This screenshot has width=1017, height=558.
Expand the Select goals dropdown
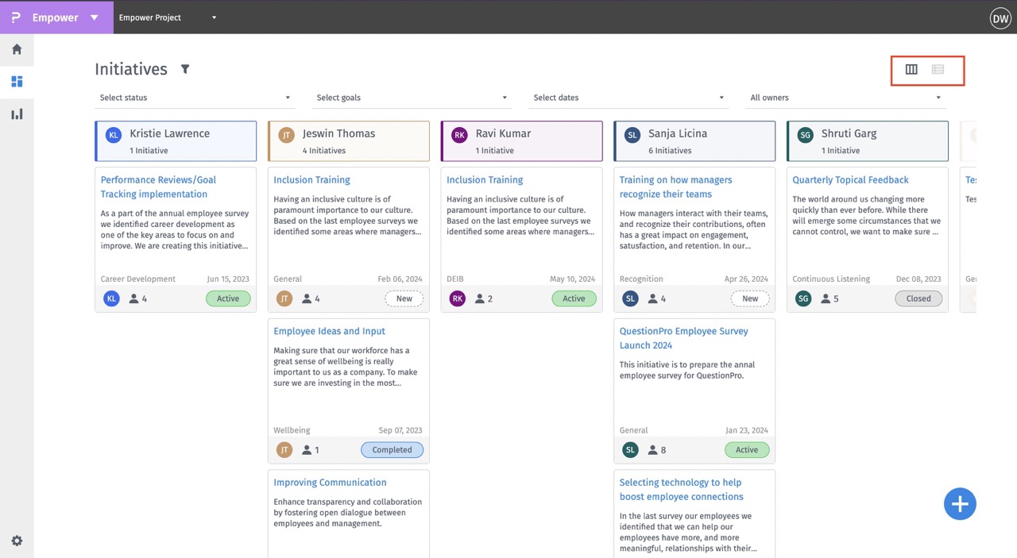[412, 98]
